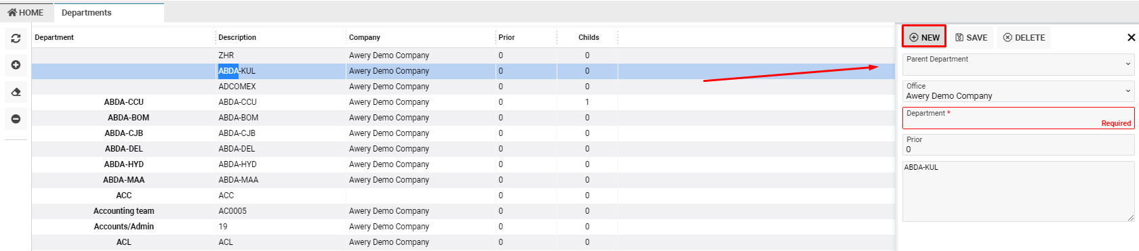Viewport: 1139px width, 251px height.
Task: Select the Accounting team department row
Action: tap(463, 211)
